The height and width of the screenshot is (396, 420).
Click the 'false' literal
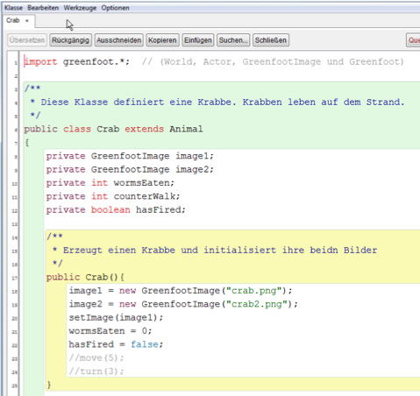tap(145, 344)
